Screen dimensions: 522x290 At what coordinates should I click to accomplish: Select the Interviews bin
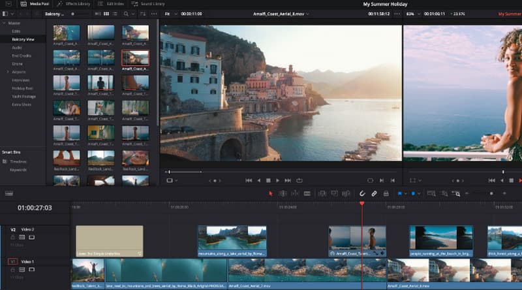pos(21,80)
